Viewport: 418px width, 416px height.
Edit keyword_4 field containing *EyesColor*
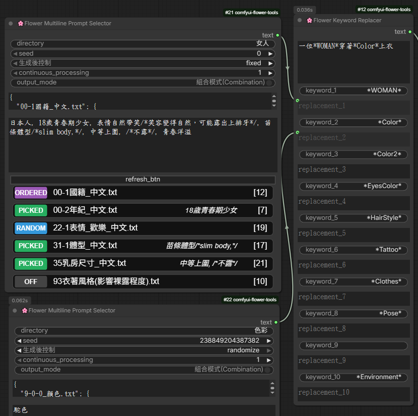(353, 186)
